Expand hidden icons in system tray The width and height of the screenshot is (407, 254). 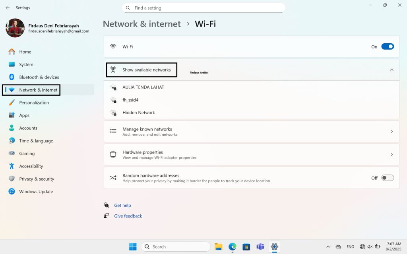coord(328,246)
